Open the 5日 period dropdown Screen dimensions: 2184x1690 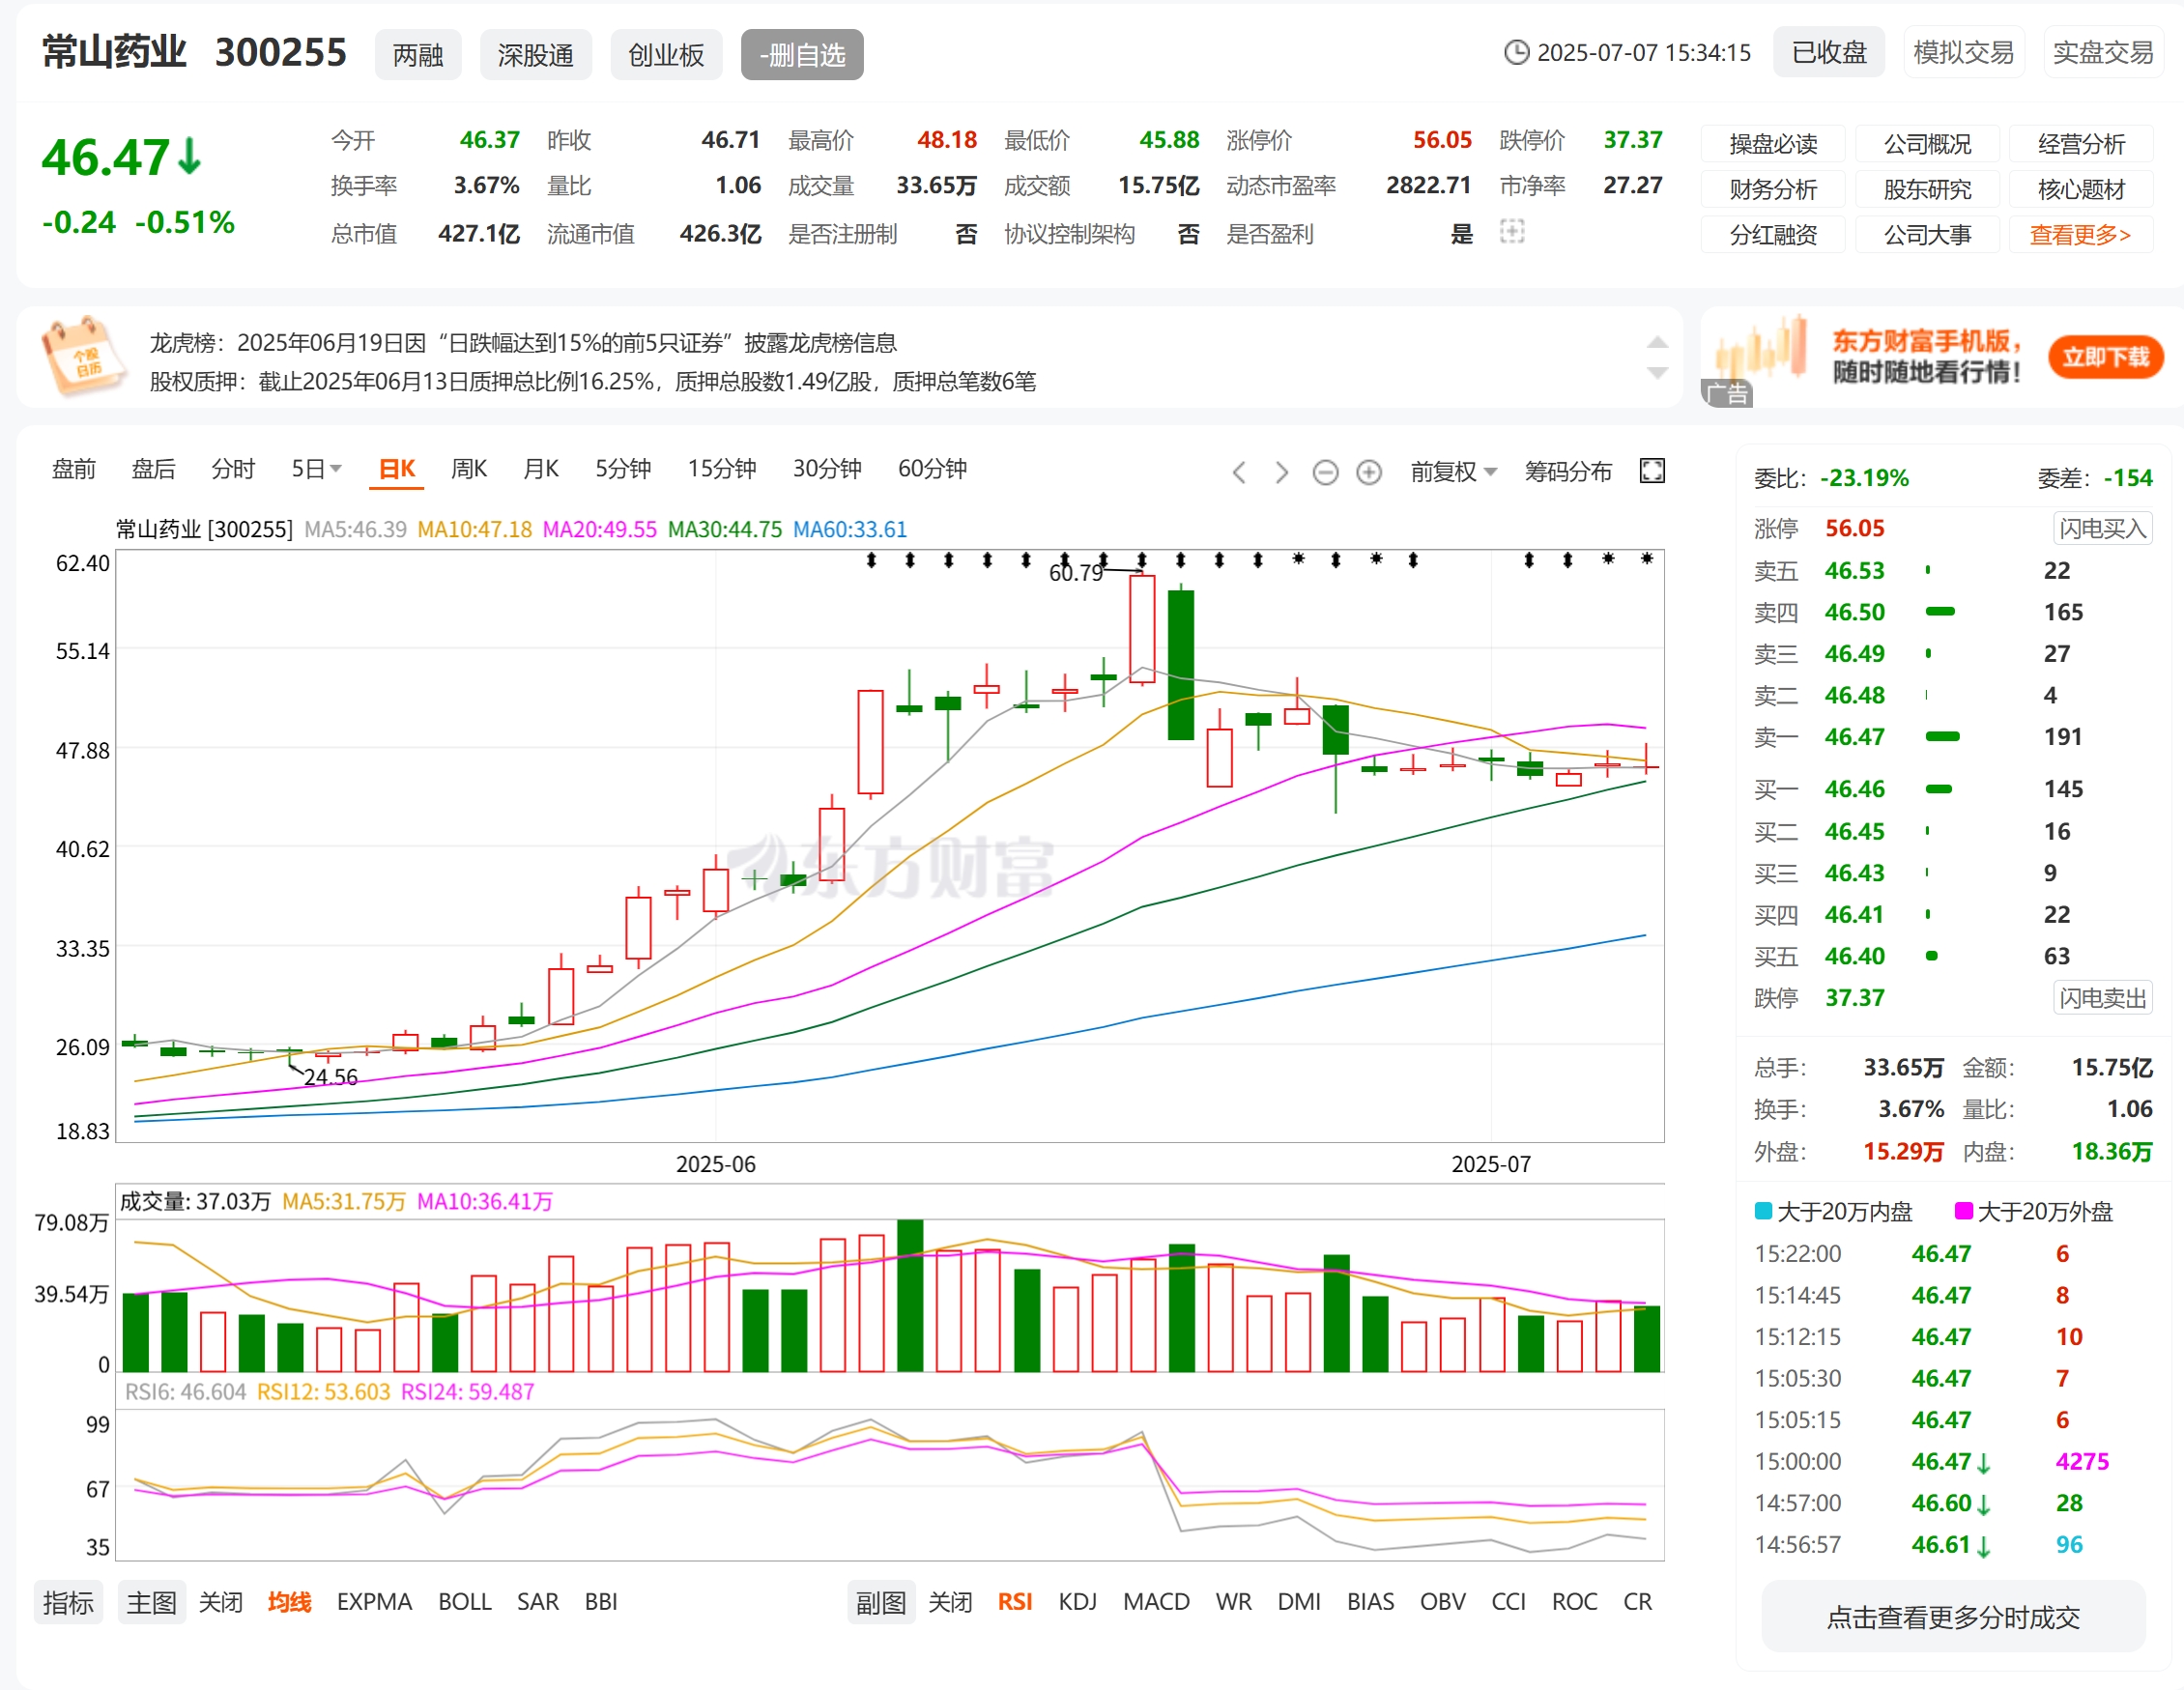(x=316, y=469)
